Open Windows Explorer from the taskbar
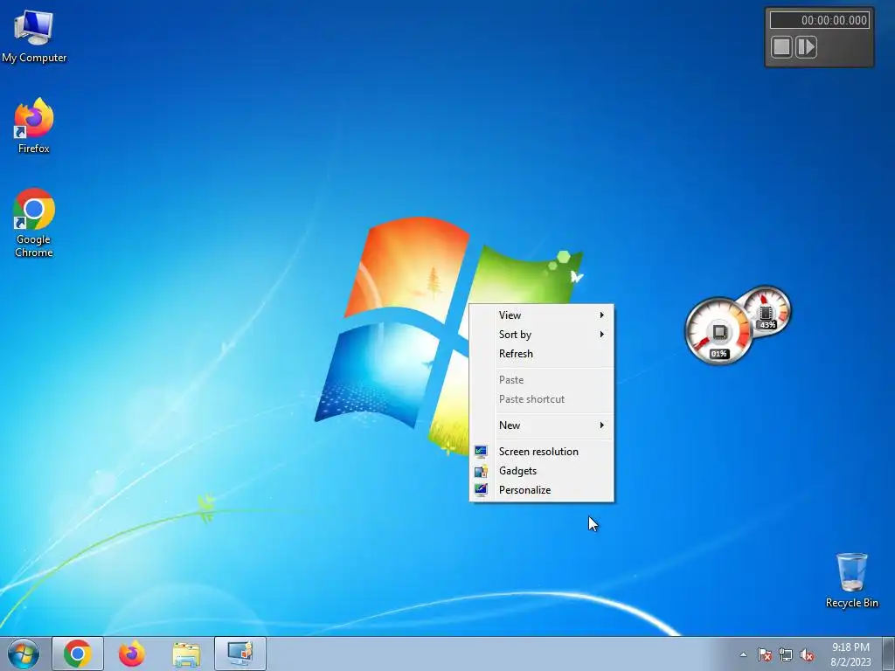 click(x=186, y=654)
